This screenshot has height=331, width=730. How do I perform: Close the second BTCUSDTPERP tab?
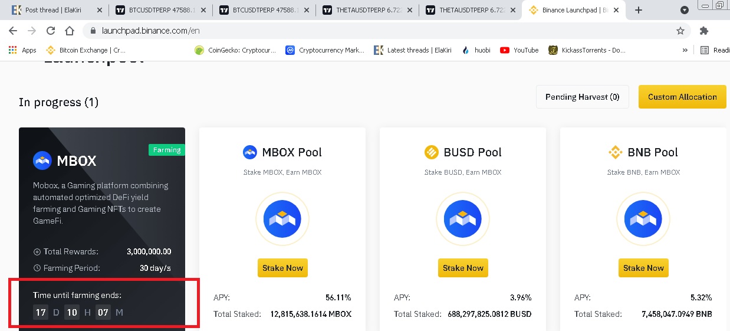pyautogui.click(x=305, y=10)
